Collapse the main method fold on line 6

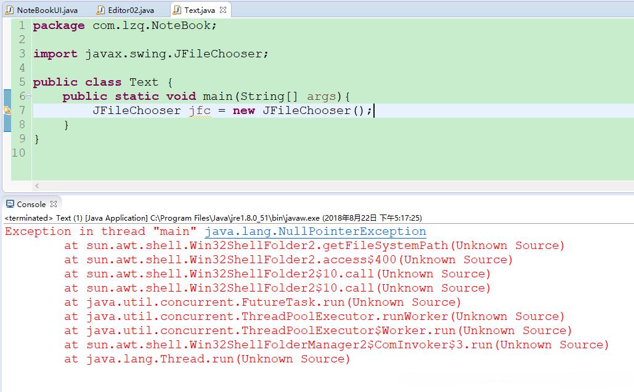coord(29,97)
